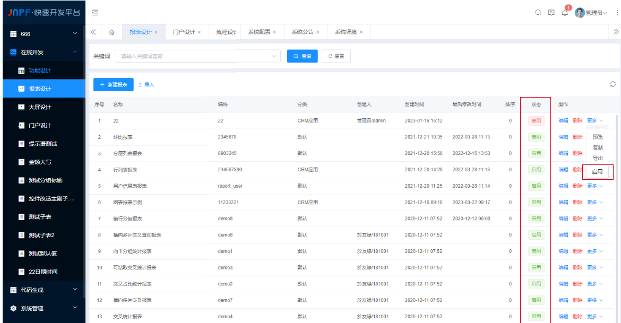Open the vertical three-dot header menu
The width and height of the screenshot is (621, 323).
[617, 13]
